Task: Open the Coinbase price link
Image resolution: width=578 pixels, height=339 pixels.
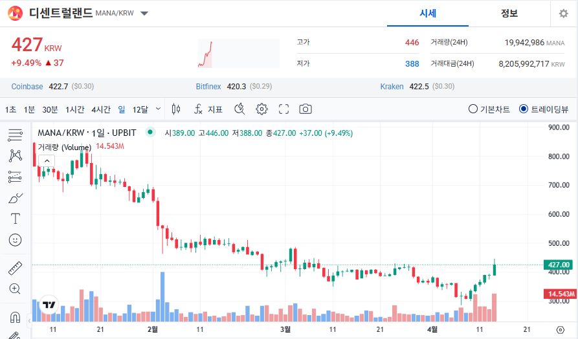Action: coord(27,87)
